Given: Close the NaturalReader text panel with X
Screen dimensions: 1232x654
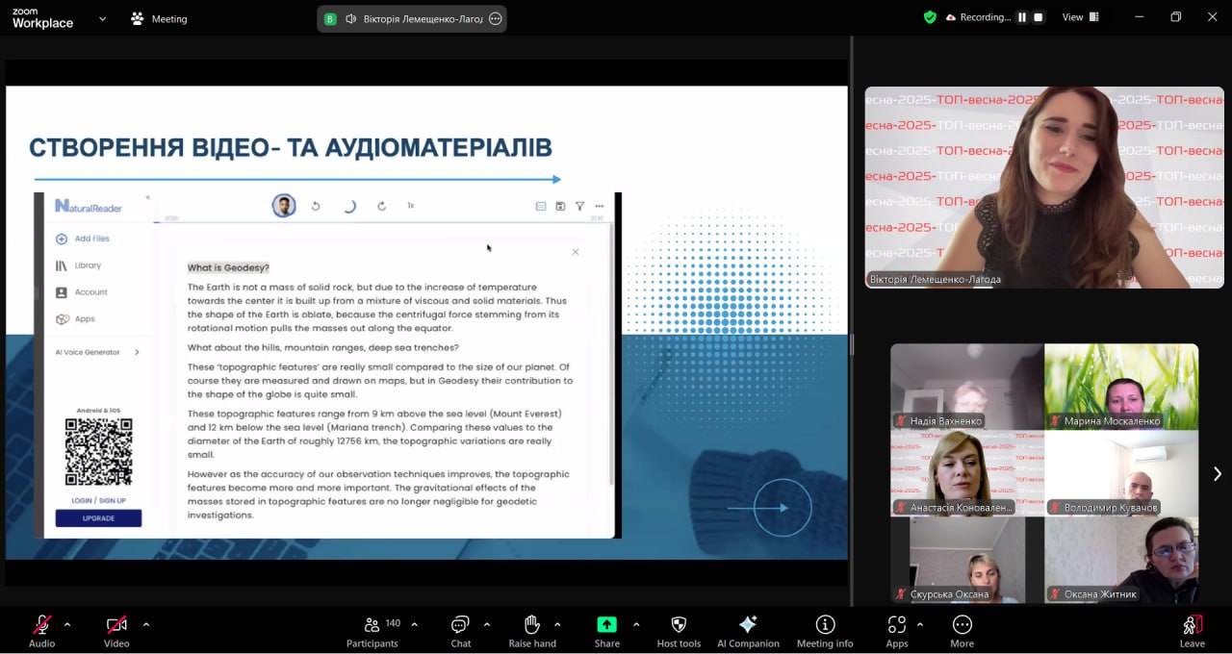Looking at the screenshot, I should pyautogui.click(x=576, y=252).
